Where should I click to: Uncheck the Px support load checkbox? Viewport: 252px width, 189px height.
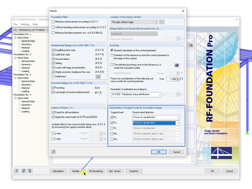point(112,117)
